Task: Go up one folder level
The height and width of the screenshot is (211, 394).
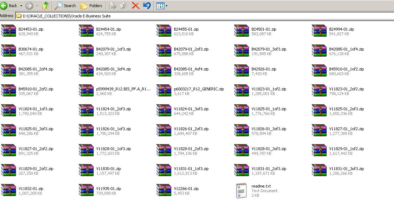Action: 46,6
